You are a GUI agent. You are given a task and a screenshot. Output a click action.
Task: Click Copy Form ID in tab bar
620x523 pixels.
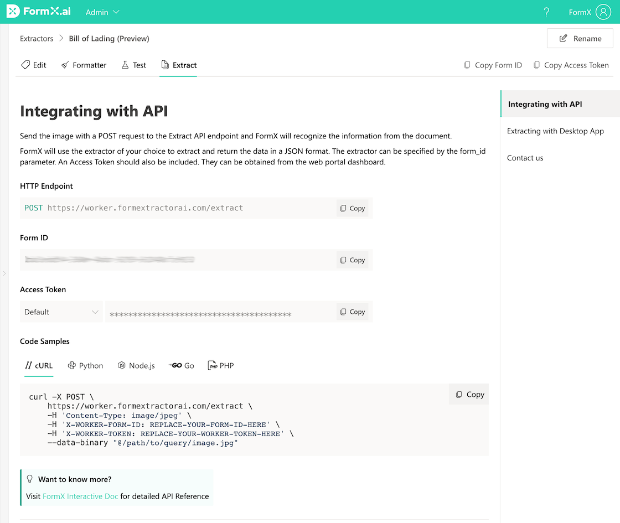coord(493,65)
